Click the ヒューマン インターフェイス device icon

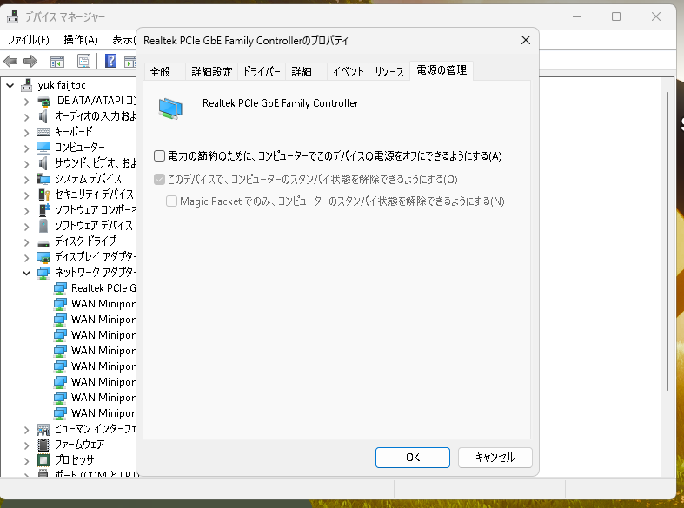click(43, 430)
